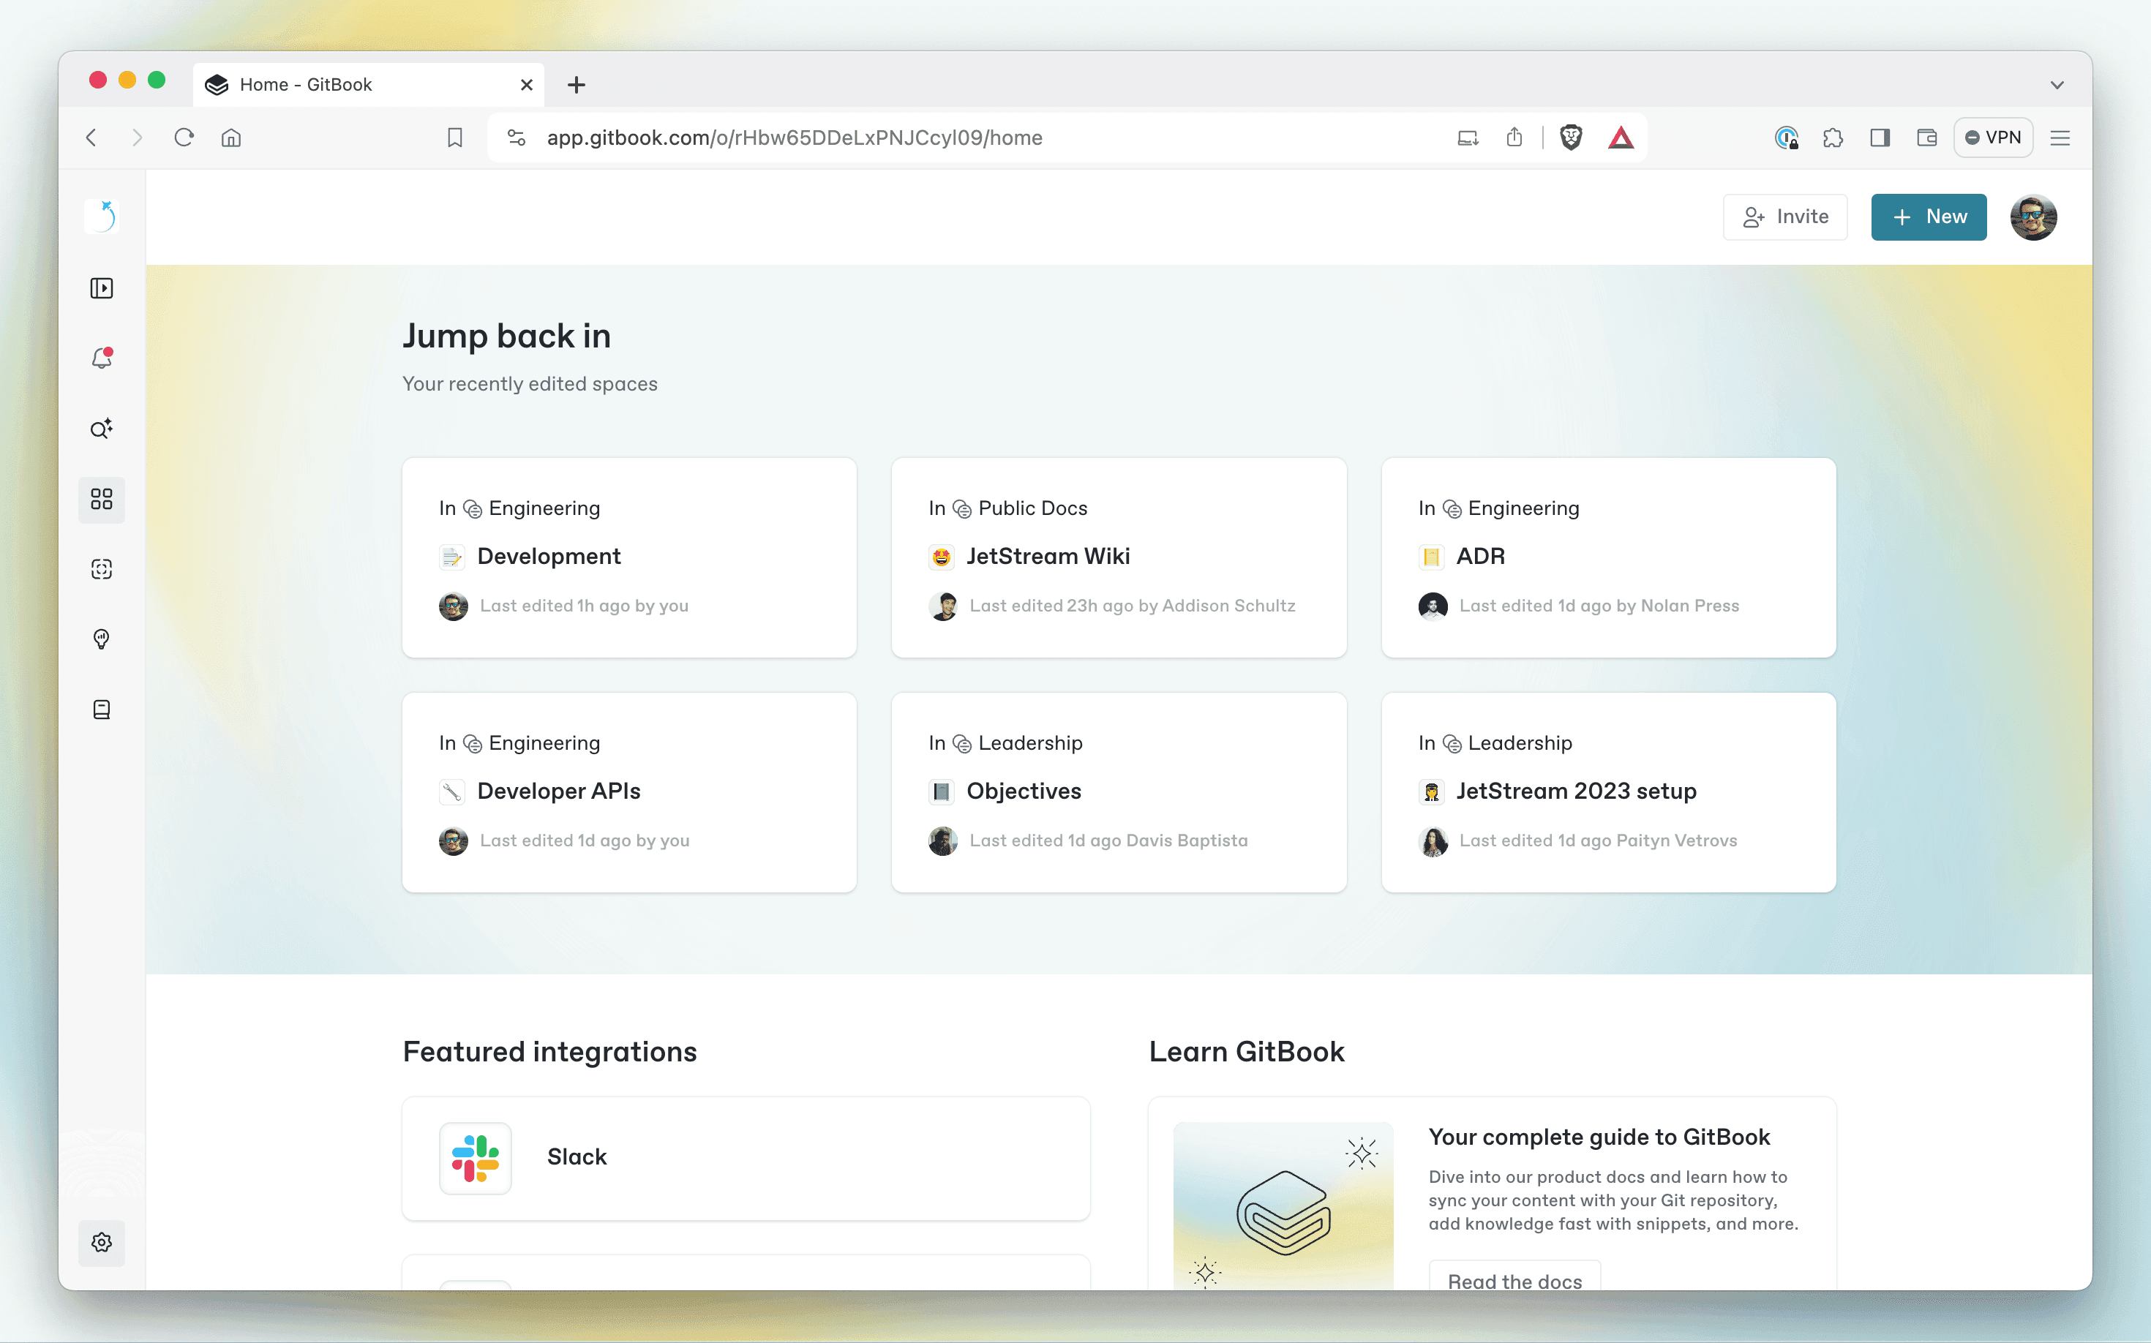This screenshot has height=1343, width=2151.
Task: Click the Slack featured integration tile
Action: tap(751, 1156)
